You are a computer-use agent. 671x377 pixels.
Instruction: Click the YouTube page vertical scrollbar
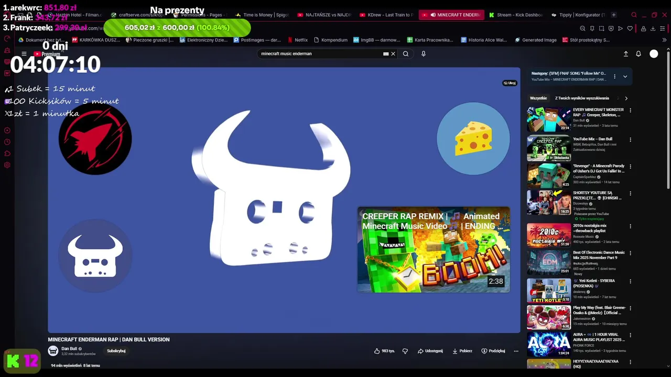668,120
